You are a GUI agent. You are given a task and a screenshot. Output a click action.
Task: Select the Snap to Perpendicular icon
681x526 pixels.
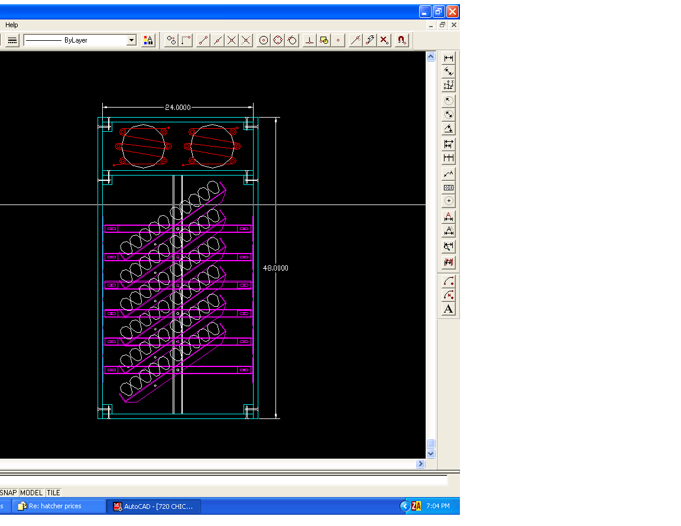(309, 40)
